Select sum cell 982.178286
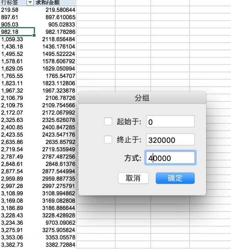Viewport: 231px width, 249px height. (x=55, y=32)
